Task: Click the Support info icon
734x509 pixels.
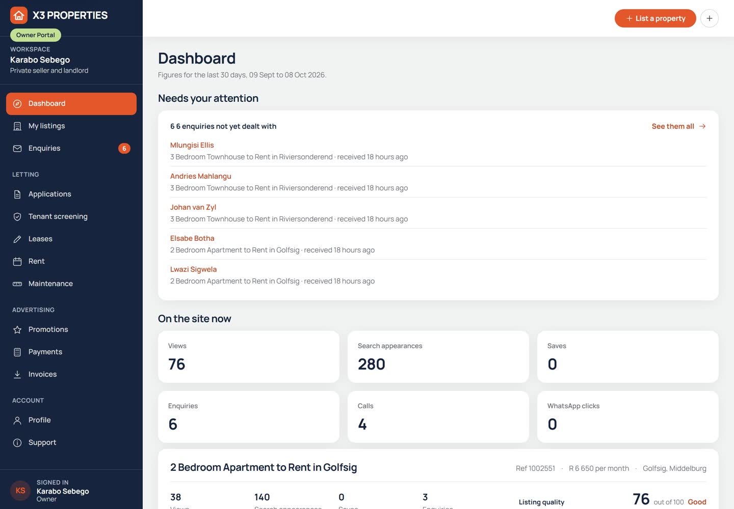Action: click(x=17, y=443)
